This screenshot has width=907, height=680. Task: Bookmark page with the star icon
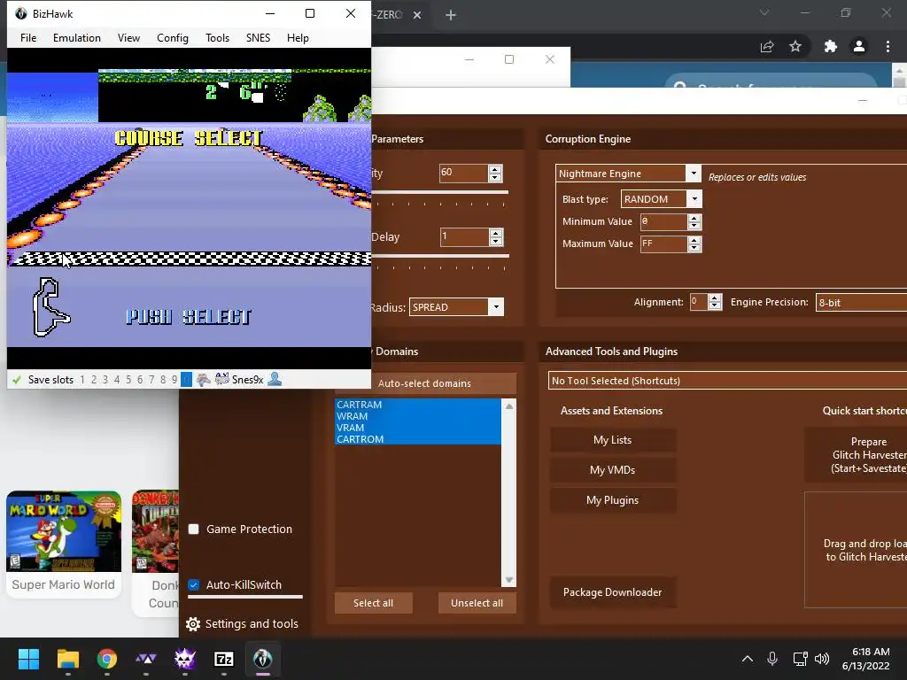(x=795, y=46)
